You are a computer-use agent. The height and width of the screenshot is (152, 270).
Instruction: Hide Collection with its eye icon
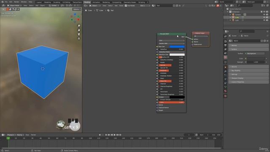tap(264, 12)
